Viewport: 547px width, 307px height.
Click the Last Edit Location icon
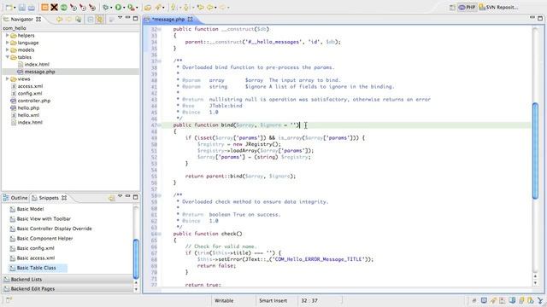click(x=200, y=7)
